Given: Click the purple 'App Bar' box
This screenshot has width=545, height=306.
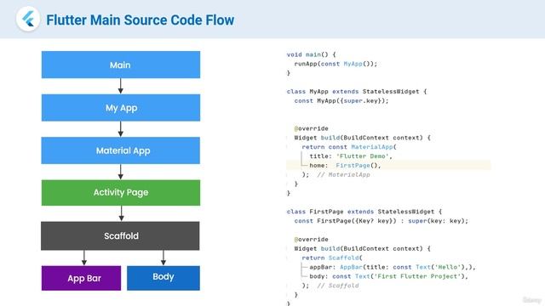Looking at the screenshot, I should pyautogui.click(x=81, y=278).
